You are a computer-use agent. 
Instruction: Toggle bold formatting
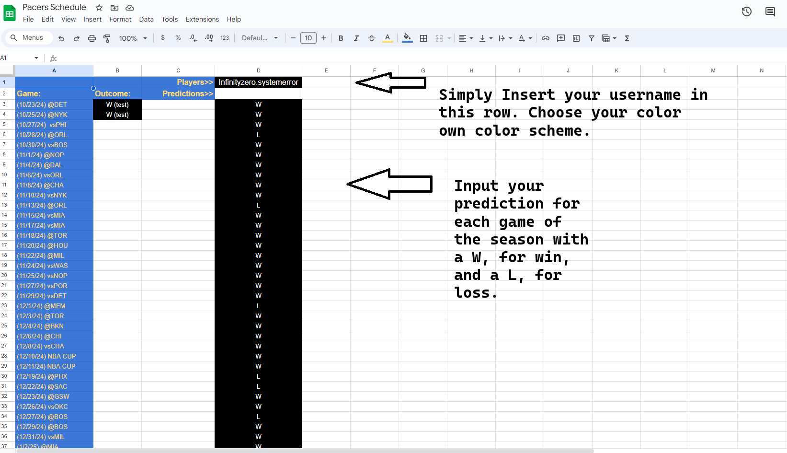click(x=341, y=38)
